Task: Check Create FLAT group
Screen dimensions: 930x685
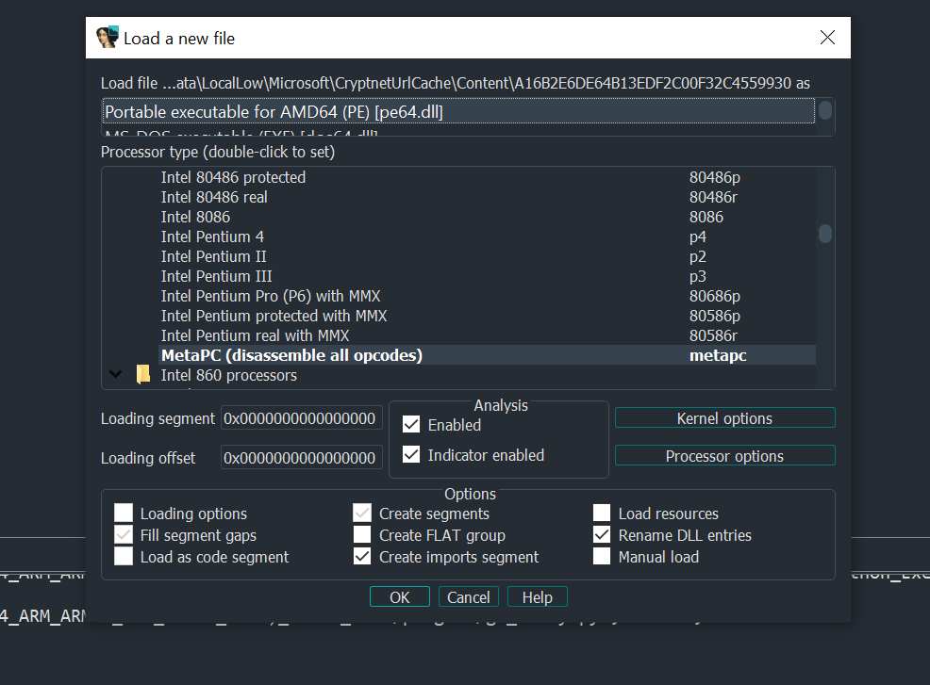Action: [362, 535]
